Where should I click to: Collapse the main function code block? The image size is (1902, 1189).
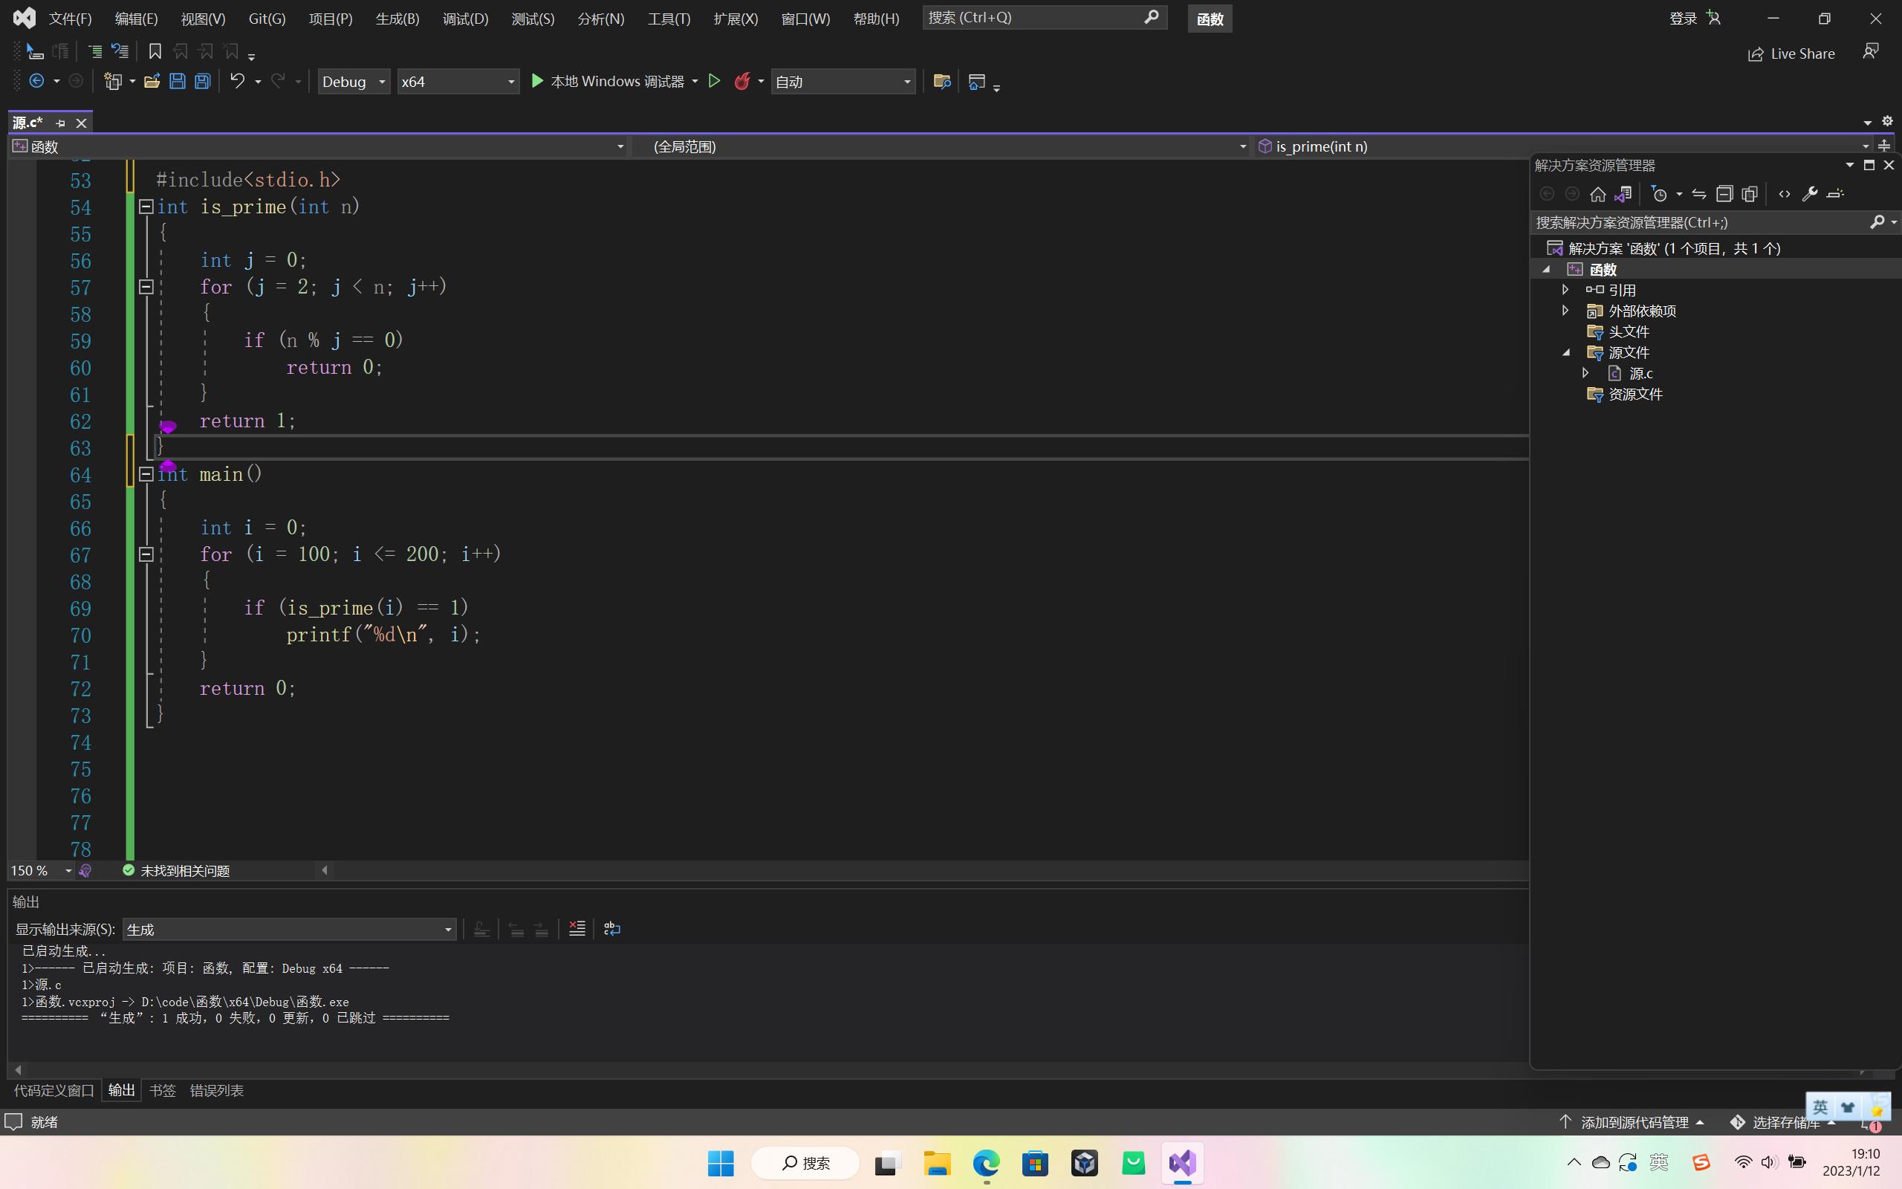pyautogui.click(x=146, y=474)
